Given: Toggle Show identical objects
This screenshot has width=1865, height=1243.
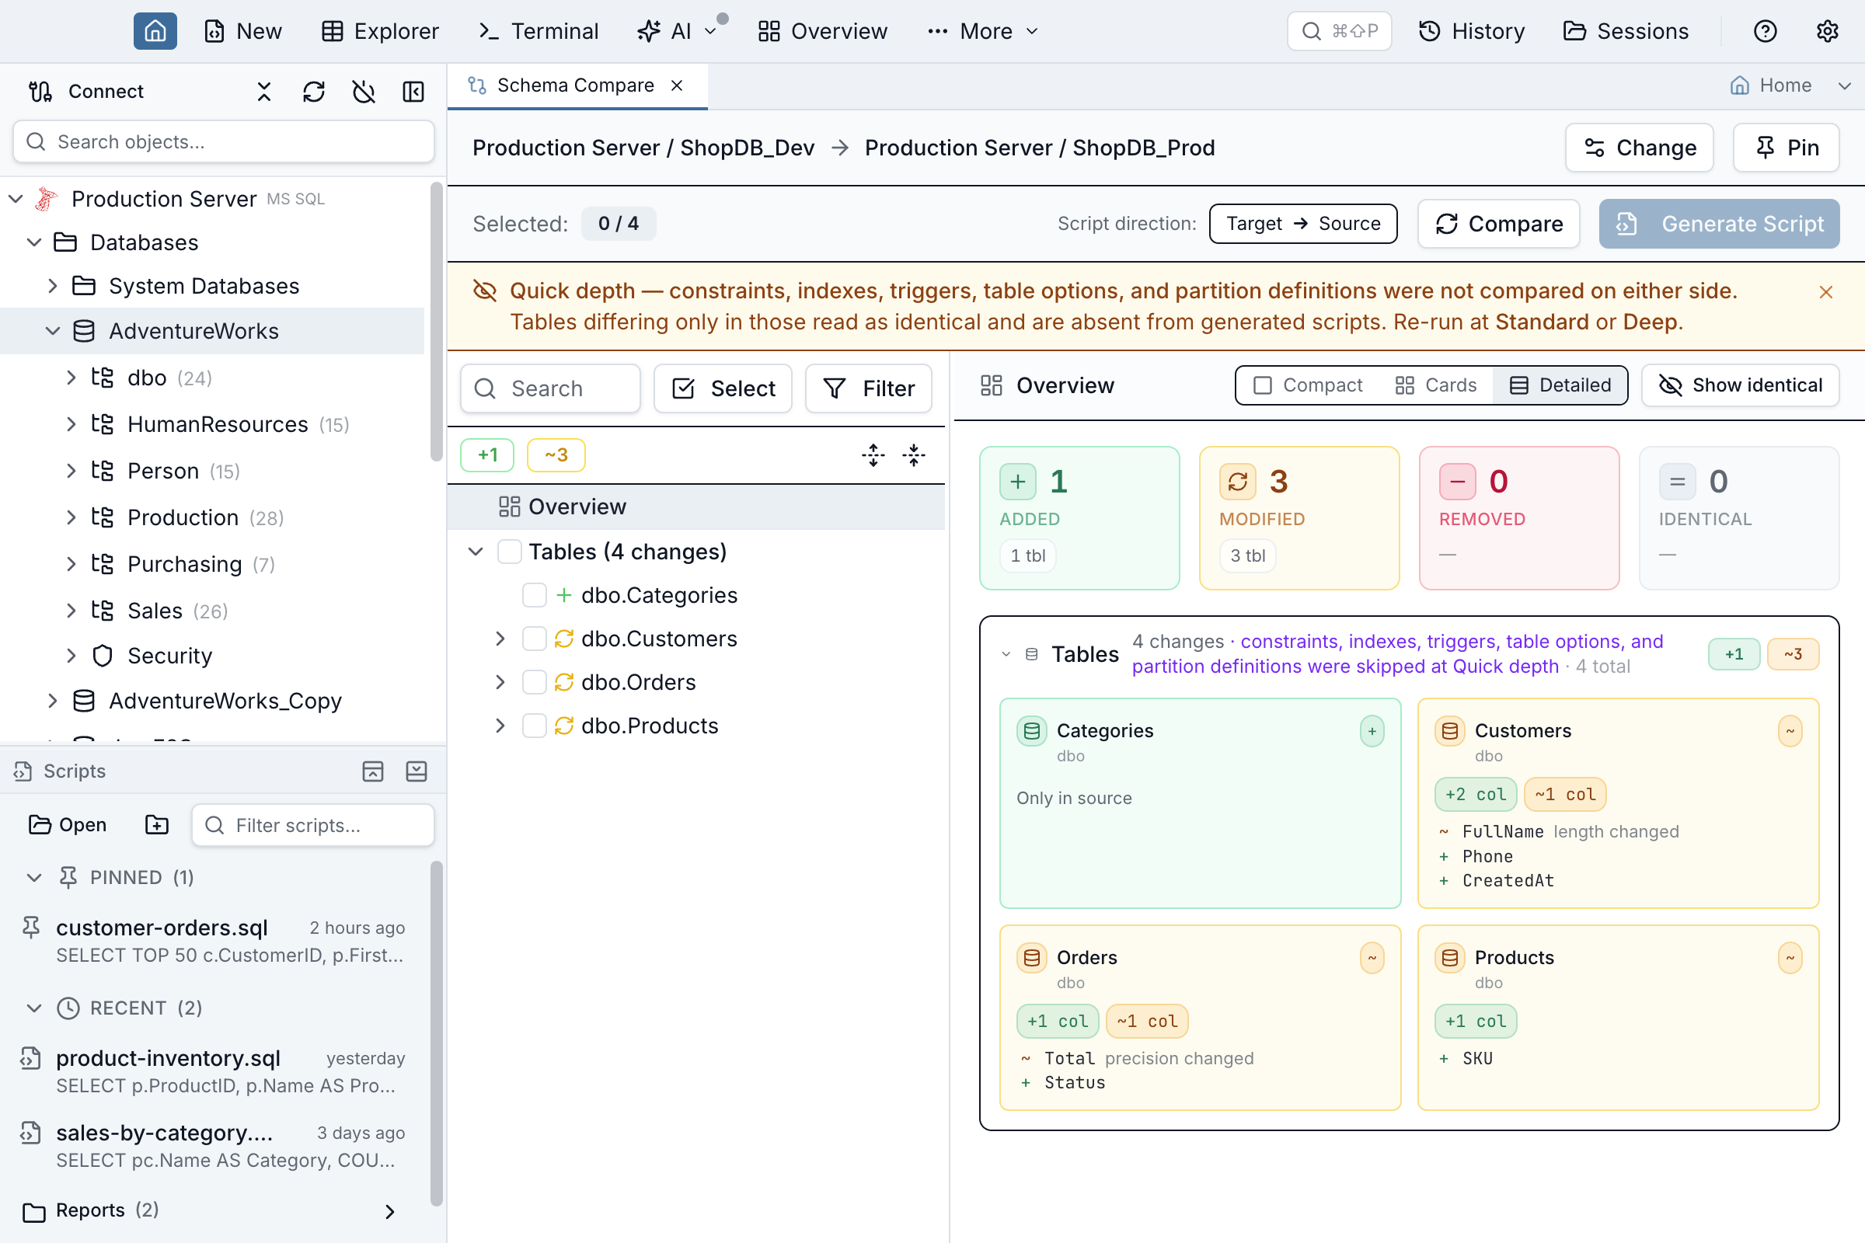Looking at the screenshot, I should pyautogui.click(x=1741, y=385).
